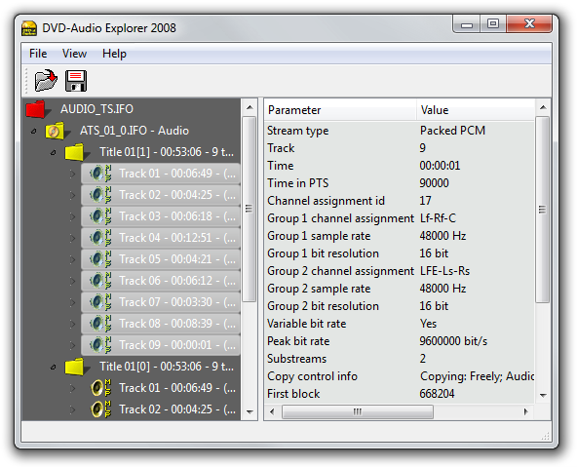Expand Track 03 - 00:06:18 arrow
Viewport: 577px width, 467px height.
pyautogui.click(x=72, y=216)
